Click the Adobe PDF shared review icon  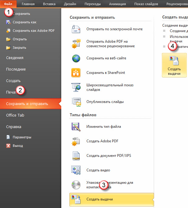(76, 44)
